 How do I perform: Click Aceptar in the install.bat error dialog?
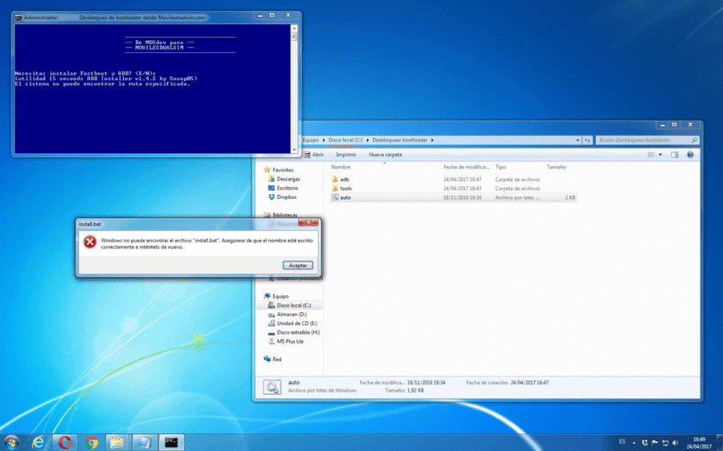click(297, 266)
